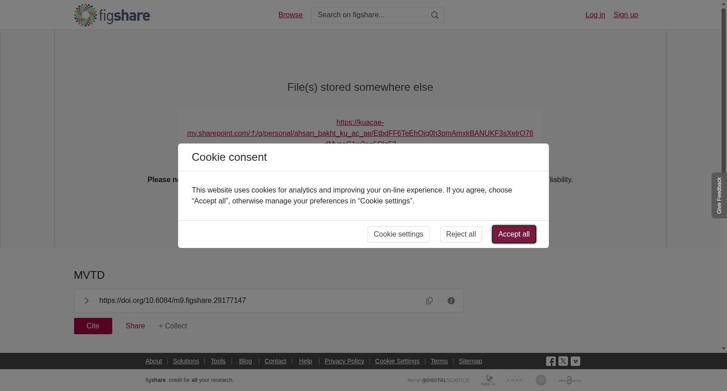This screenshot has height=391, width=727.
Task: Click the figshare logo
Action: 112,15
